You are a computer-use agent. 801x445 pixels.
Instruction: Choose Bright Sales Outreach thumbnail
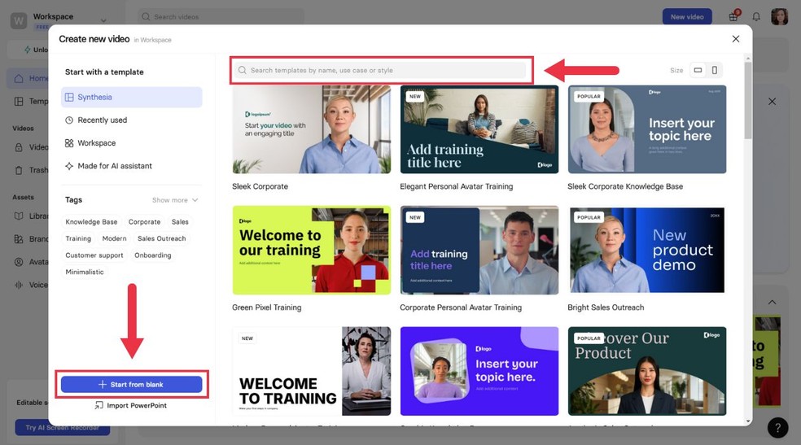pos(646,250)
